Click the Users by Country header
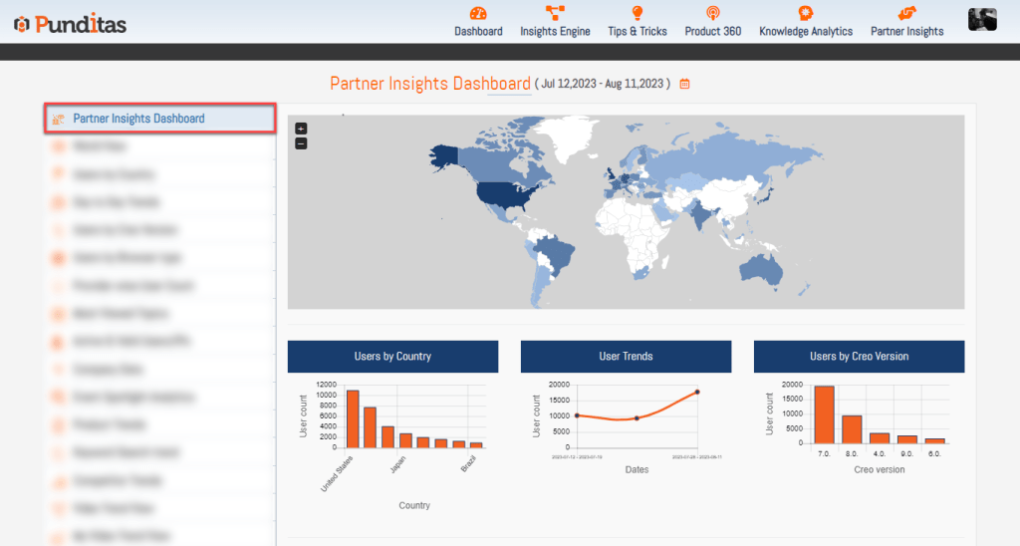This screenshot has height=546, width=1020. (392, 357)
